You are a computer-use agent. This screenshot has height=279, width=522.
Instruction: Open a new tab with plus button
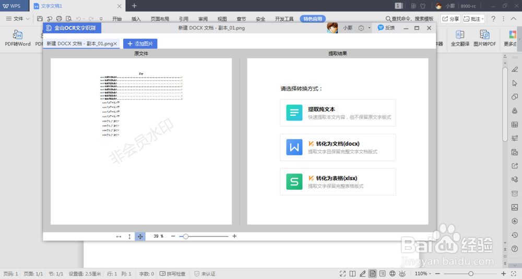pos(134,6)
